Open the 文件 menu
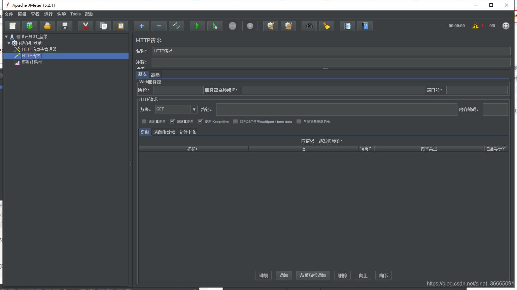 coord(9,14)
